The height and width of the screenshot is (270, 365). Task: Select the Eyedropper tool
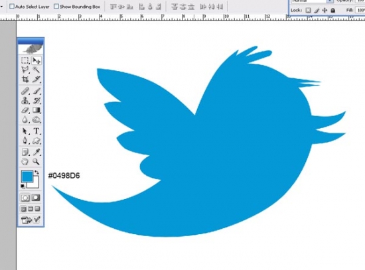(x=36, y=152)
